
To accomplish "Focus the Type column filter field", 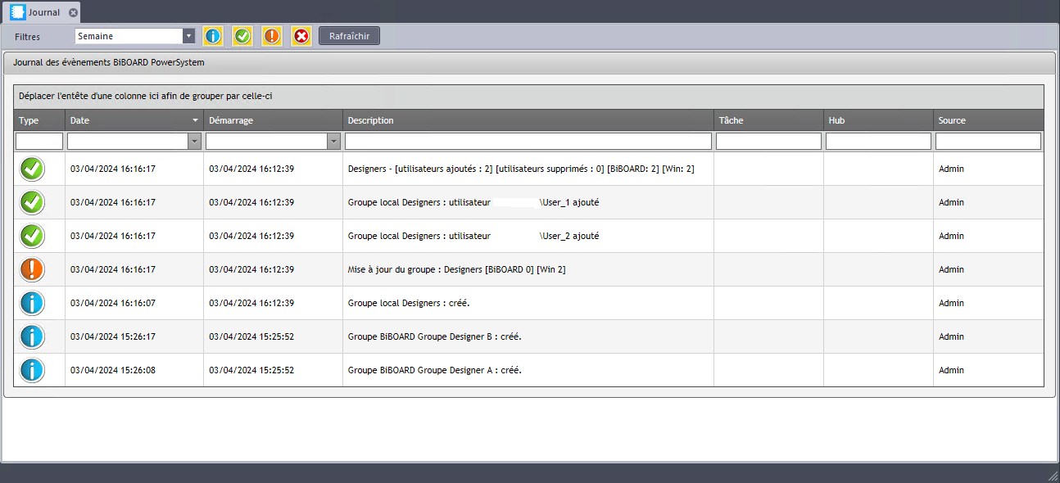I will point(39,142).
